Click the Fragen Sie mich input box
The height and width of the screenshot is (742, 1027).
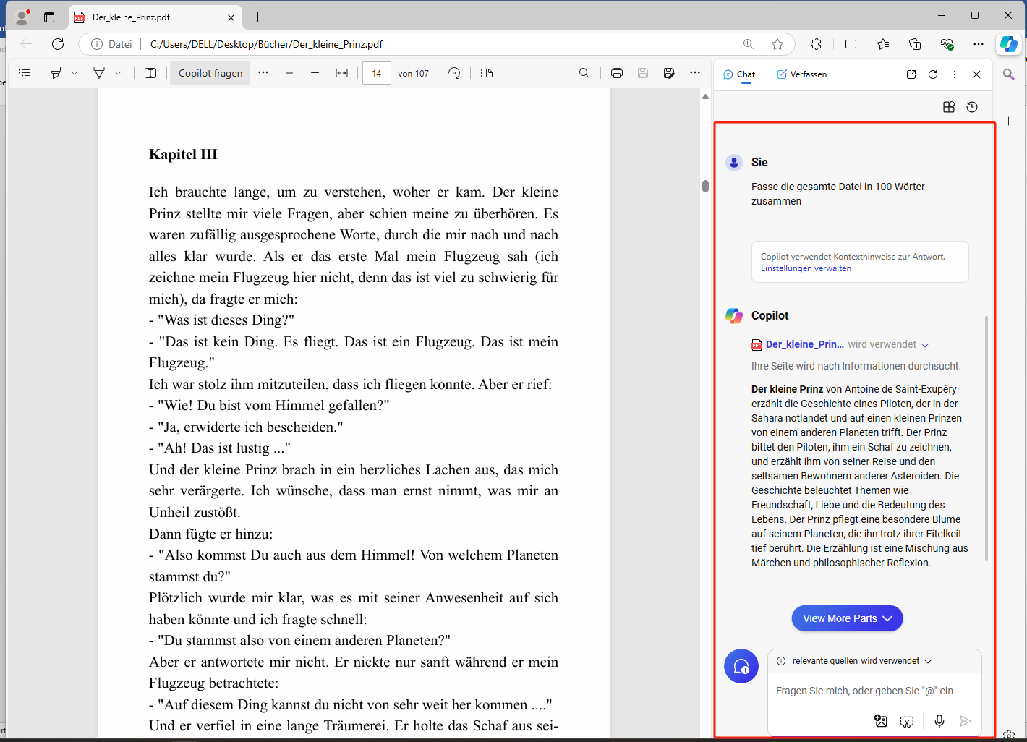[x=864, y=691]
